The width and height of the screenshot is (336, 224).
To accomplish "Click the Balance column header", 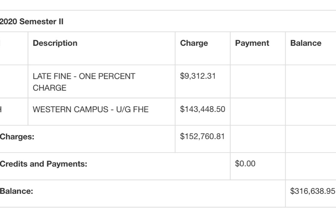I will click(x=305, y=43).
